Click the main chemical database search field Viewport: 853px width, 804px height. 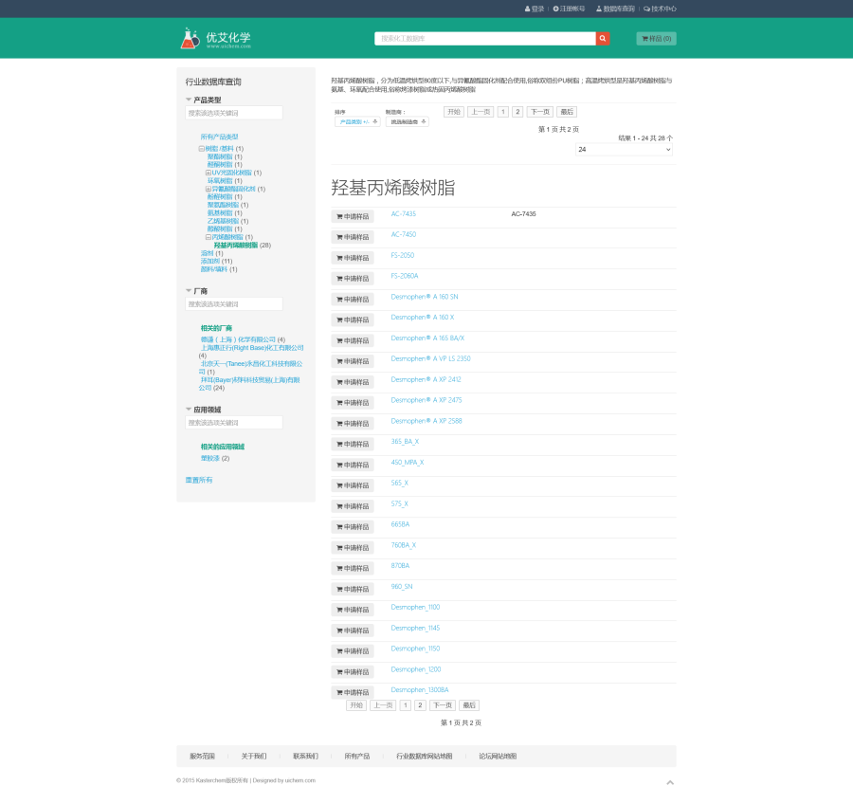coord(484,39)
